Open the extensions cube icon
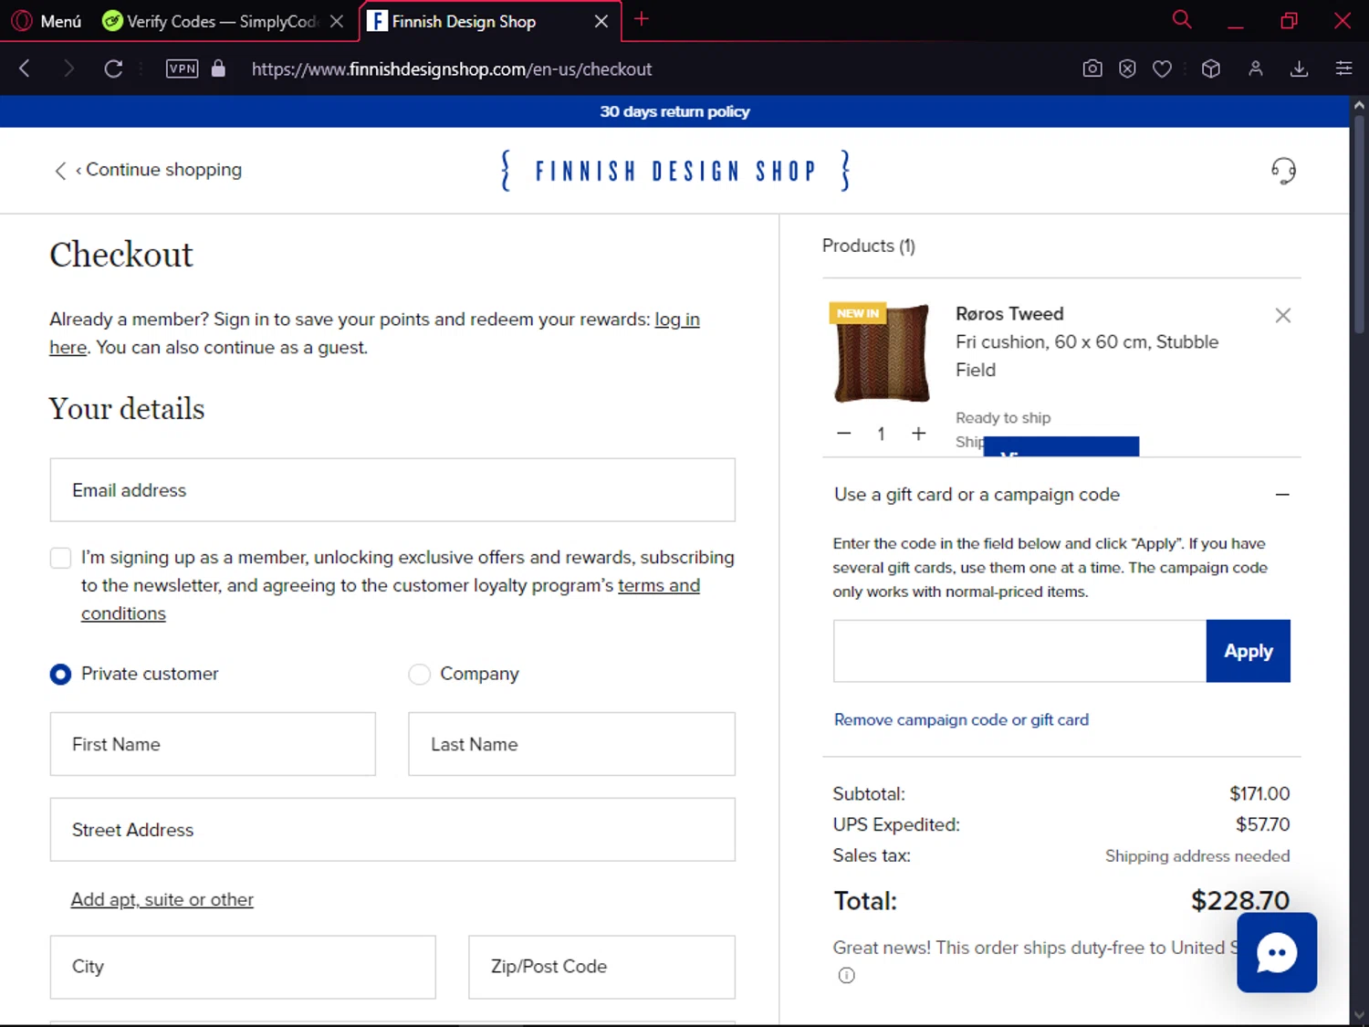Image resolution: width=1369 pixels, height=1027 pixels. coord(1211,68)
